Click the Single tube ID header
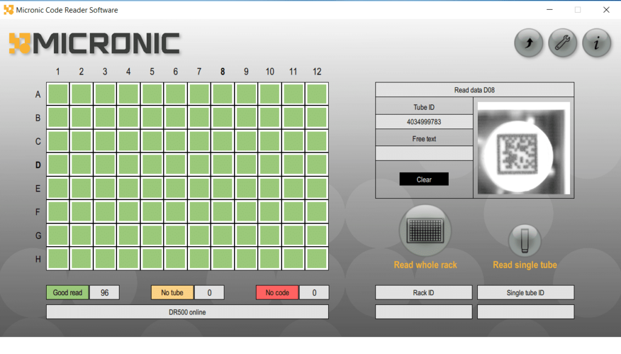 tap(526, 293)
